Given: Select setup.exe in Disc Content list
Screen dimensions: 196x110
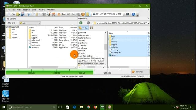Looking at the screenshot, I should (35, 48).
